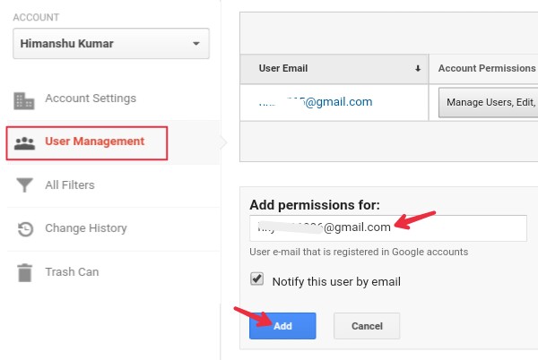Click the blue Add button
Viewport: 538px width, 360px height.
[282, 326]
